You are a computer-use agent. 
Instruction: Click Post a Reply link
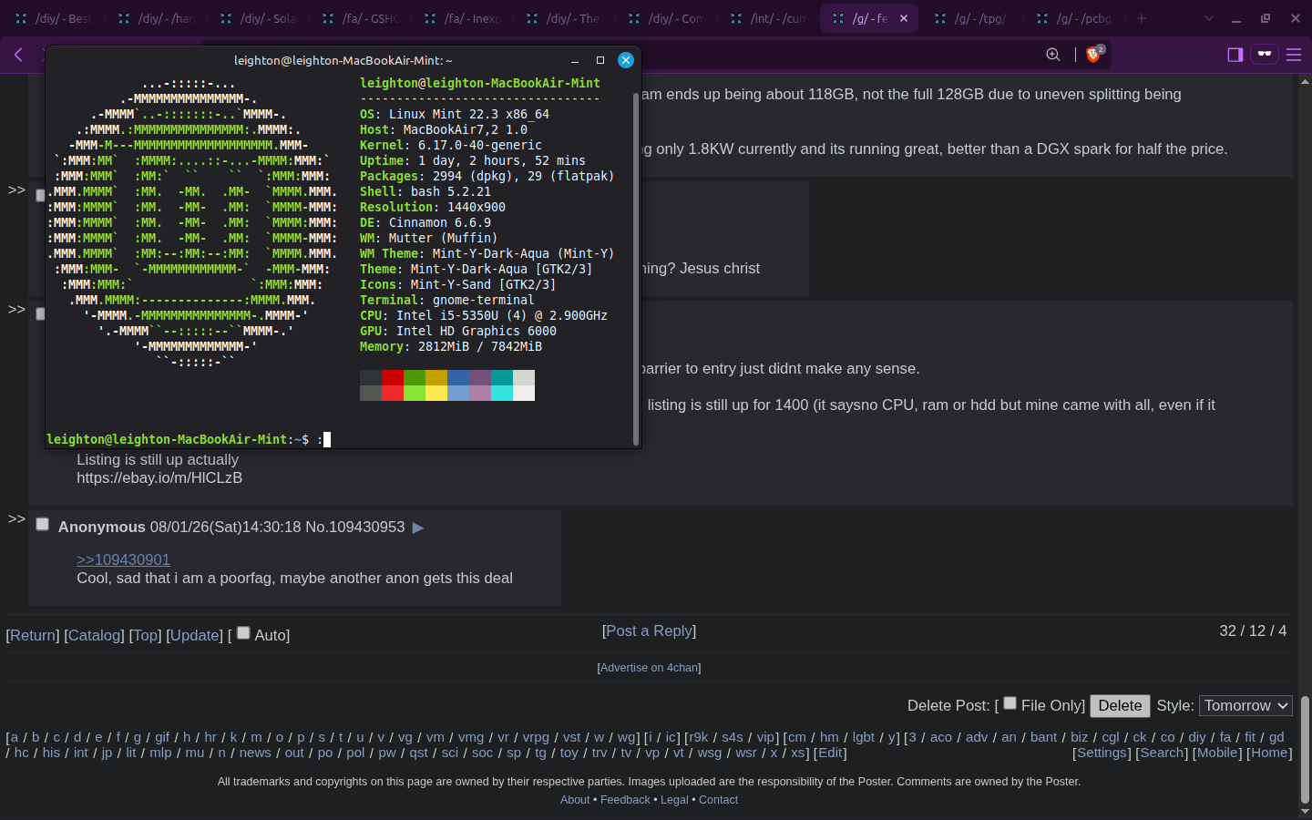[x=649, y=630]
